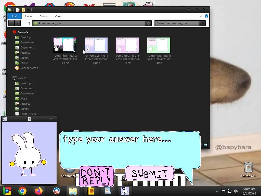Expand the ribbon with the chevron arrow
This screenshot has height=196, width=261.
[201, 16]
